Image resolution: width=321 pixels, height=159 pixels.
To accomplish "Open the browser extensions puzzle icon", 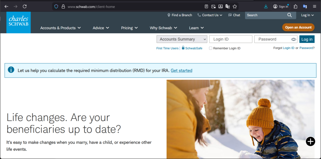I will [295, 6].
